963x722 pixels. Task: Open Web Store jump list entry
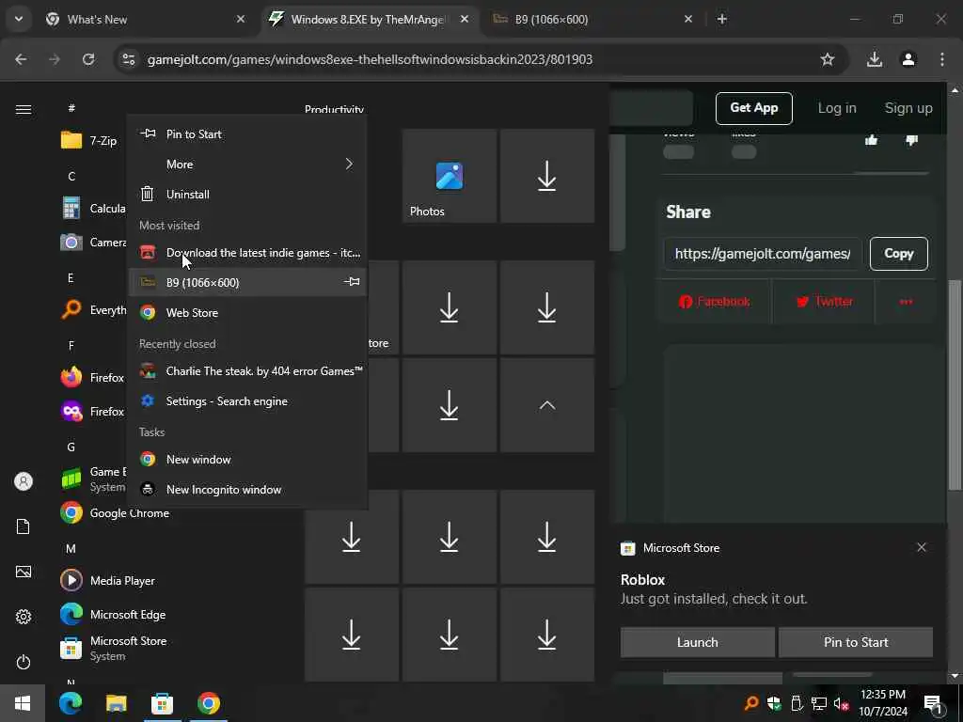[x=247, y=312]
